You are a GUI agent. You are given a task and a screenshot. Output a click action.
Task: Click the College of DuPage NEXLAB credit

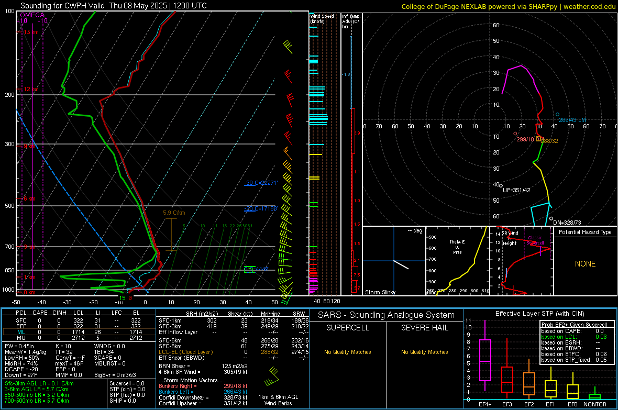(509, 7)
